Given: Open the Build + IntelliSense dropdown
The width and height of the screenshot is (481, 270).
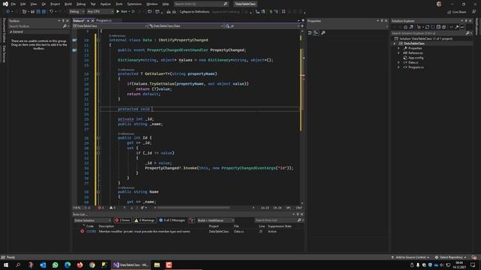Looking at the screenshot, I should pos(216,220).
